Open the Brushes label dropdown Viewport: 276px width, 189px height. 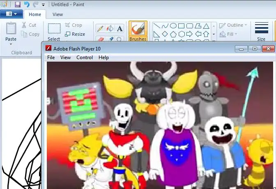click(x=138, y=39)
